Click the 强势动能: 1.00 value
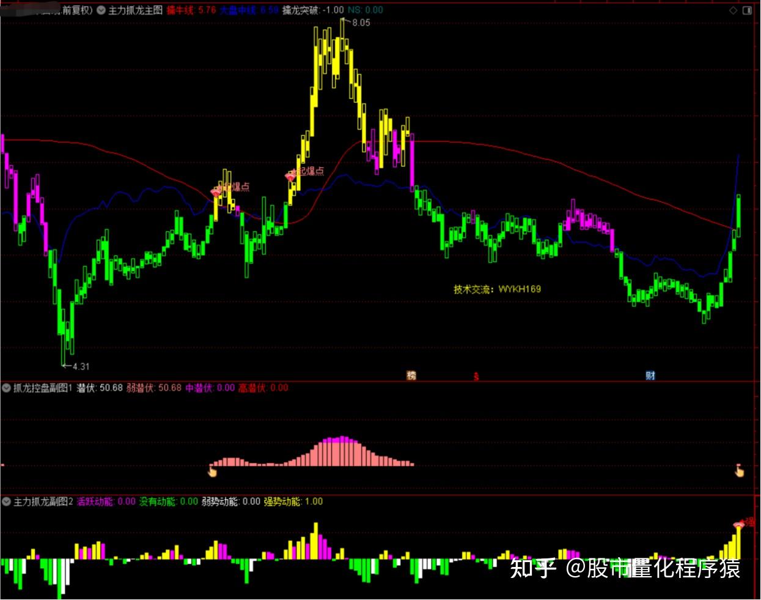This screenshot has width=761, height=600. coord(293,502)
